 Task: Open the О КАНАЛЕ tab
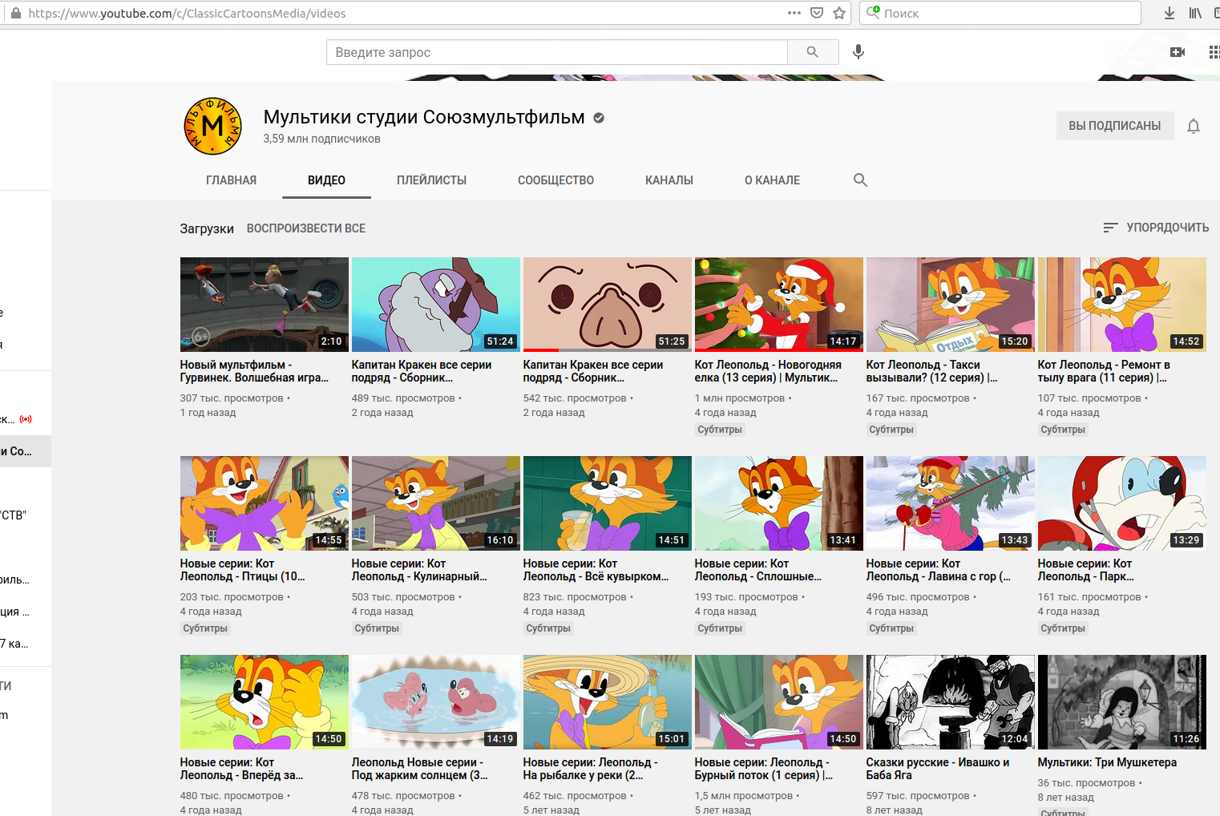[773, 180]
